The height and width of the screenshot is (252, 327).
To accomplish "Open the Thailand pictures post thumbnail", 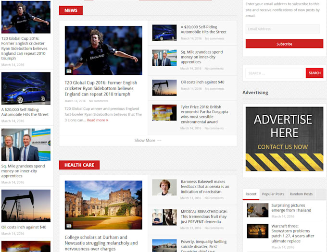I will [x=258, y=210].
